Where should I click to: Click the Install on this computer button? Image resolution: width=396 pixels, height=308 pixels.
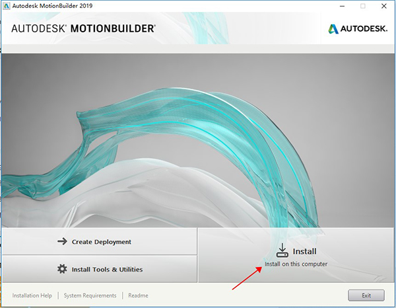(296, 255)
